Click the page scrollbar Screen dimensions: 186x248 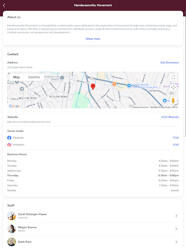pyautogui.click(x=186, y=74)
